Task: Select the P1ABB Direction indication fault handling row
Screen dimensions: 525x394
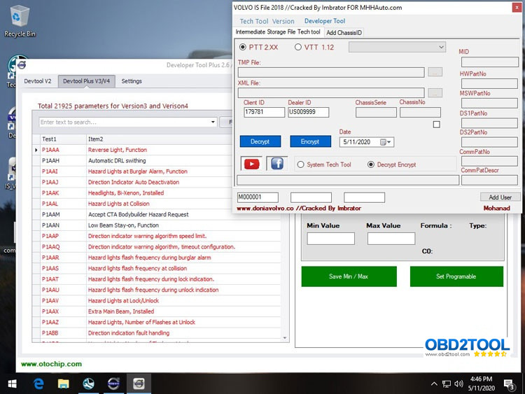Action: tap(156, 333)
